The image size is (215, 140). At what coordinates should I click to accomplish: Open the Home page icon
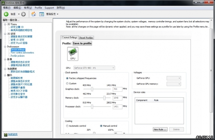(x=34, y=14)
